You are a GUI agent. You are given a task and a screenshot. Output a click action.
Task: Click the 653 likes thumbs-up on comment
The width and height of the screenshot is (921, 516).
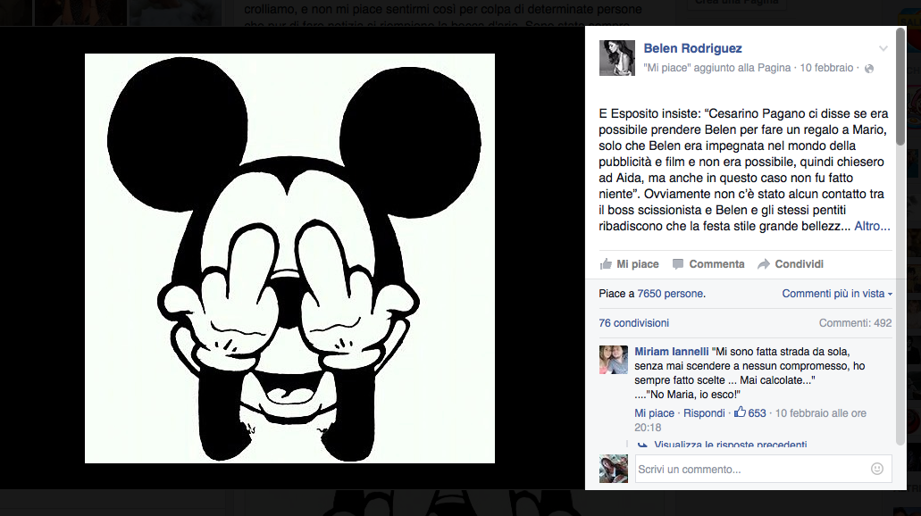click(740, 412)
